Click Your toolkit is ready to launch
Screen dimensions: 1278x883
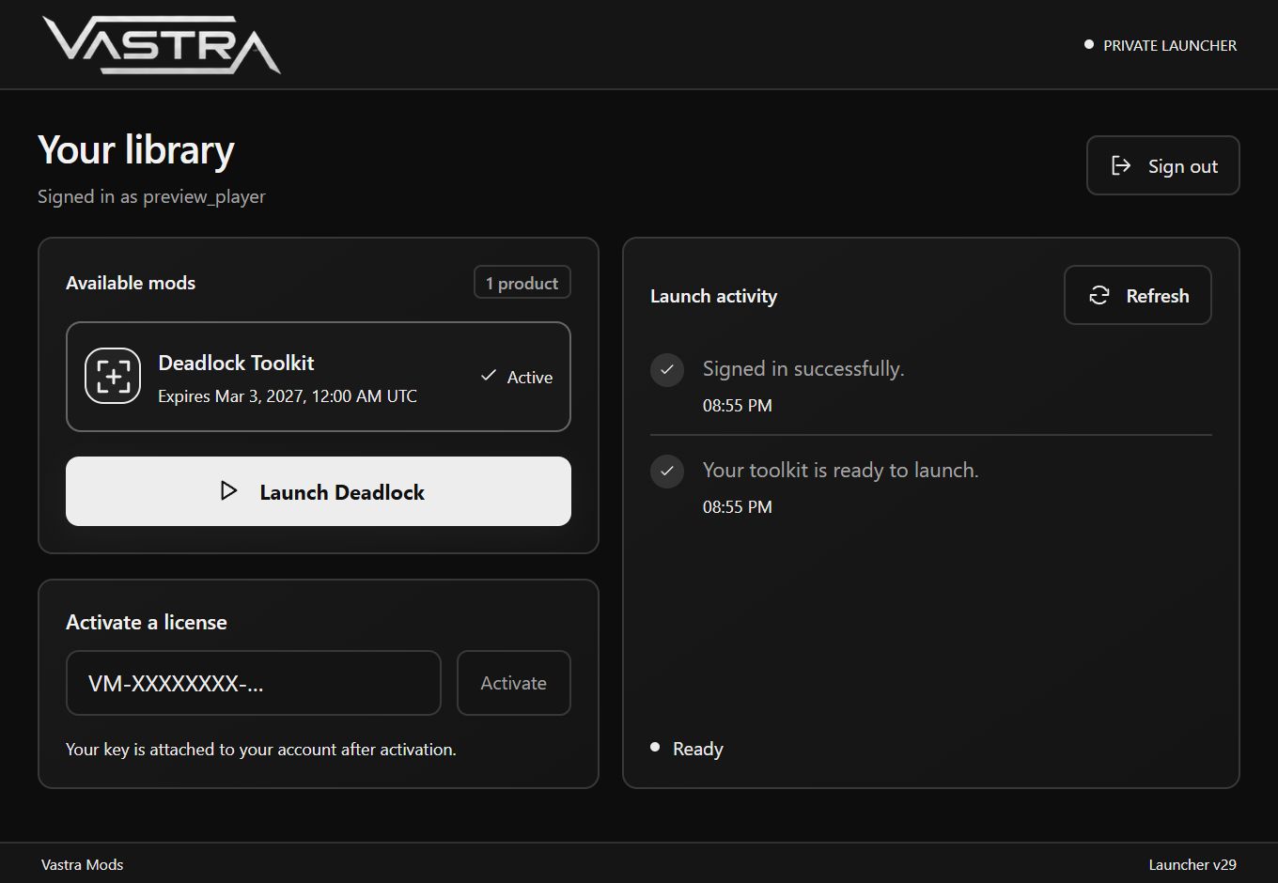841,471
